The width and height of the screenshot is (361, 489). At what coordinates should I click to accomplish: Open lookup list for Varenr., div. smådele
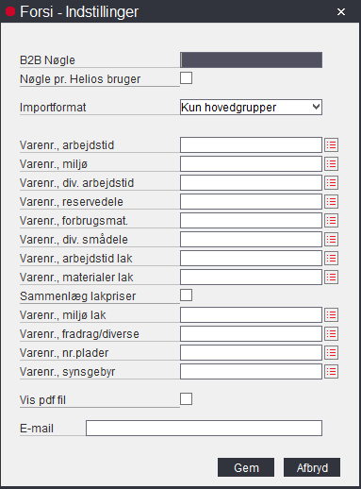pos(331,240)
